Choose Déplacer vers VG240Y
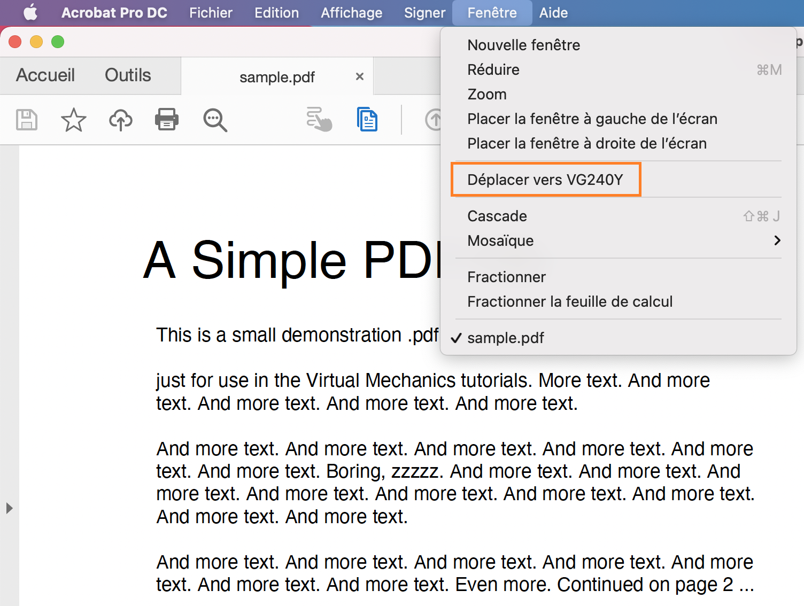Image resolution: width=804 pixels, height=606 pixels. pos(619,180)
